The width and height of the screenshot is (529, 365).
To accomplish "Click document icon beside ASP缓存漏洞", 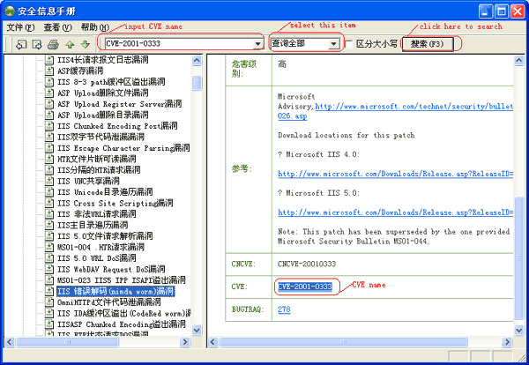I will pyautogui.click(x=50, y=71).
